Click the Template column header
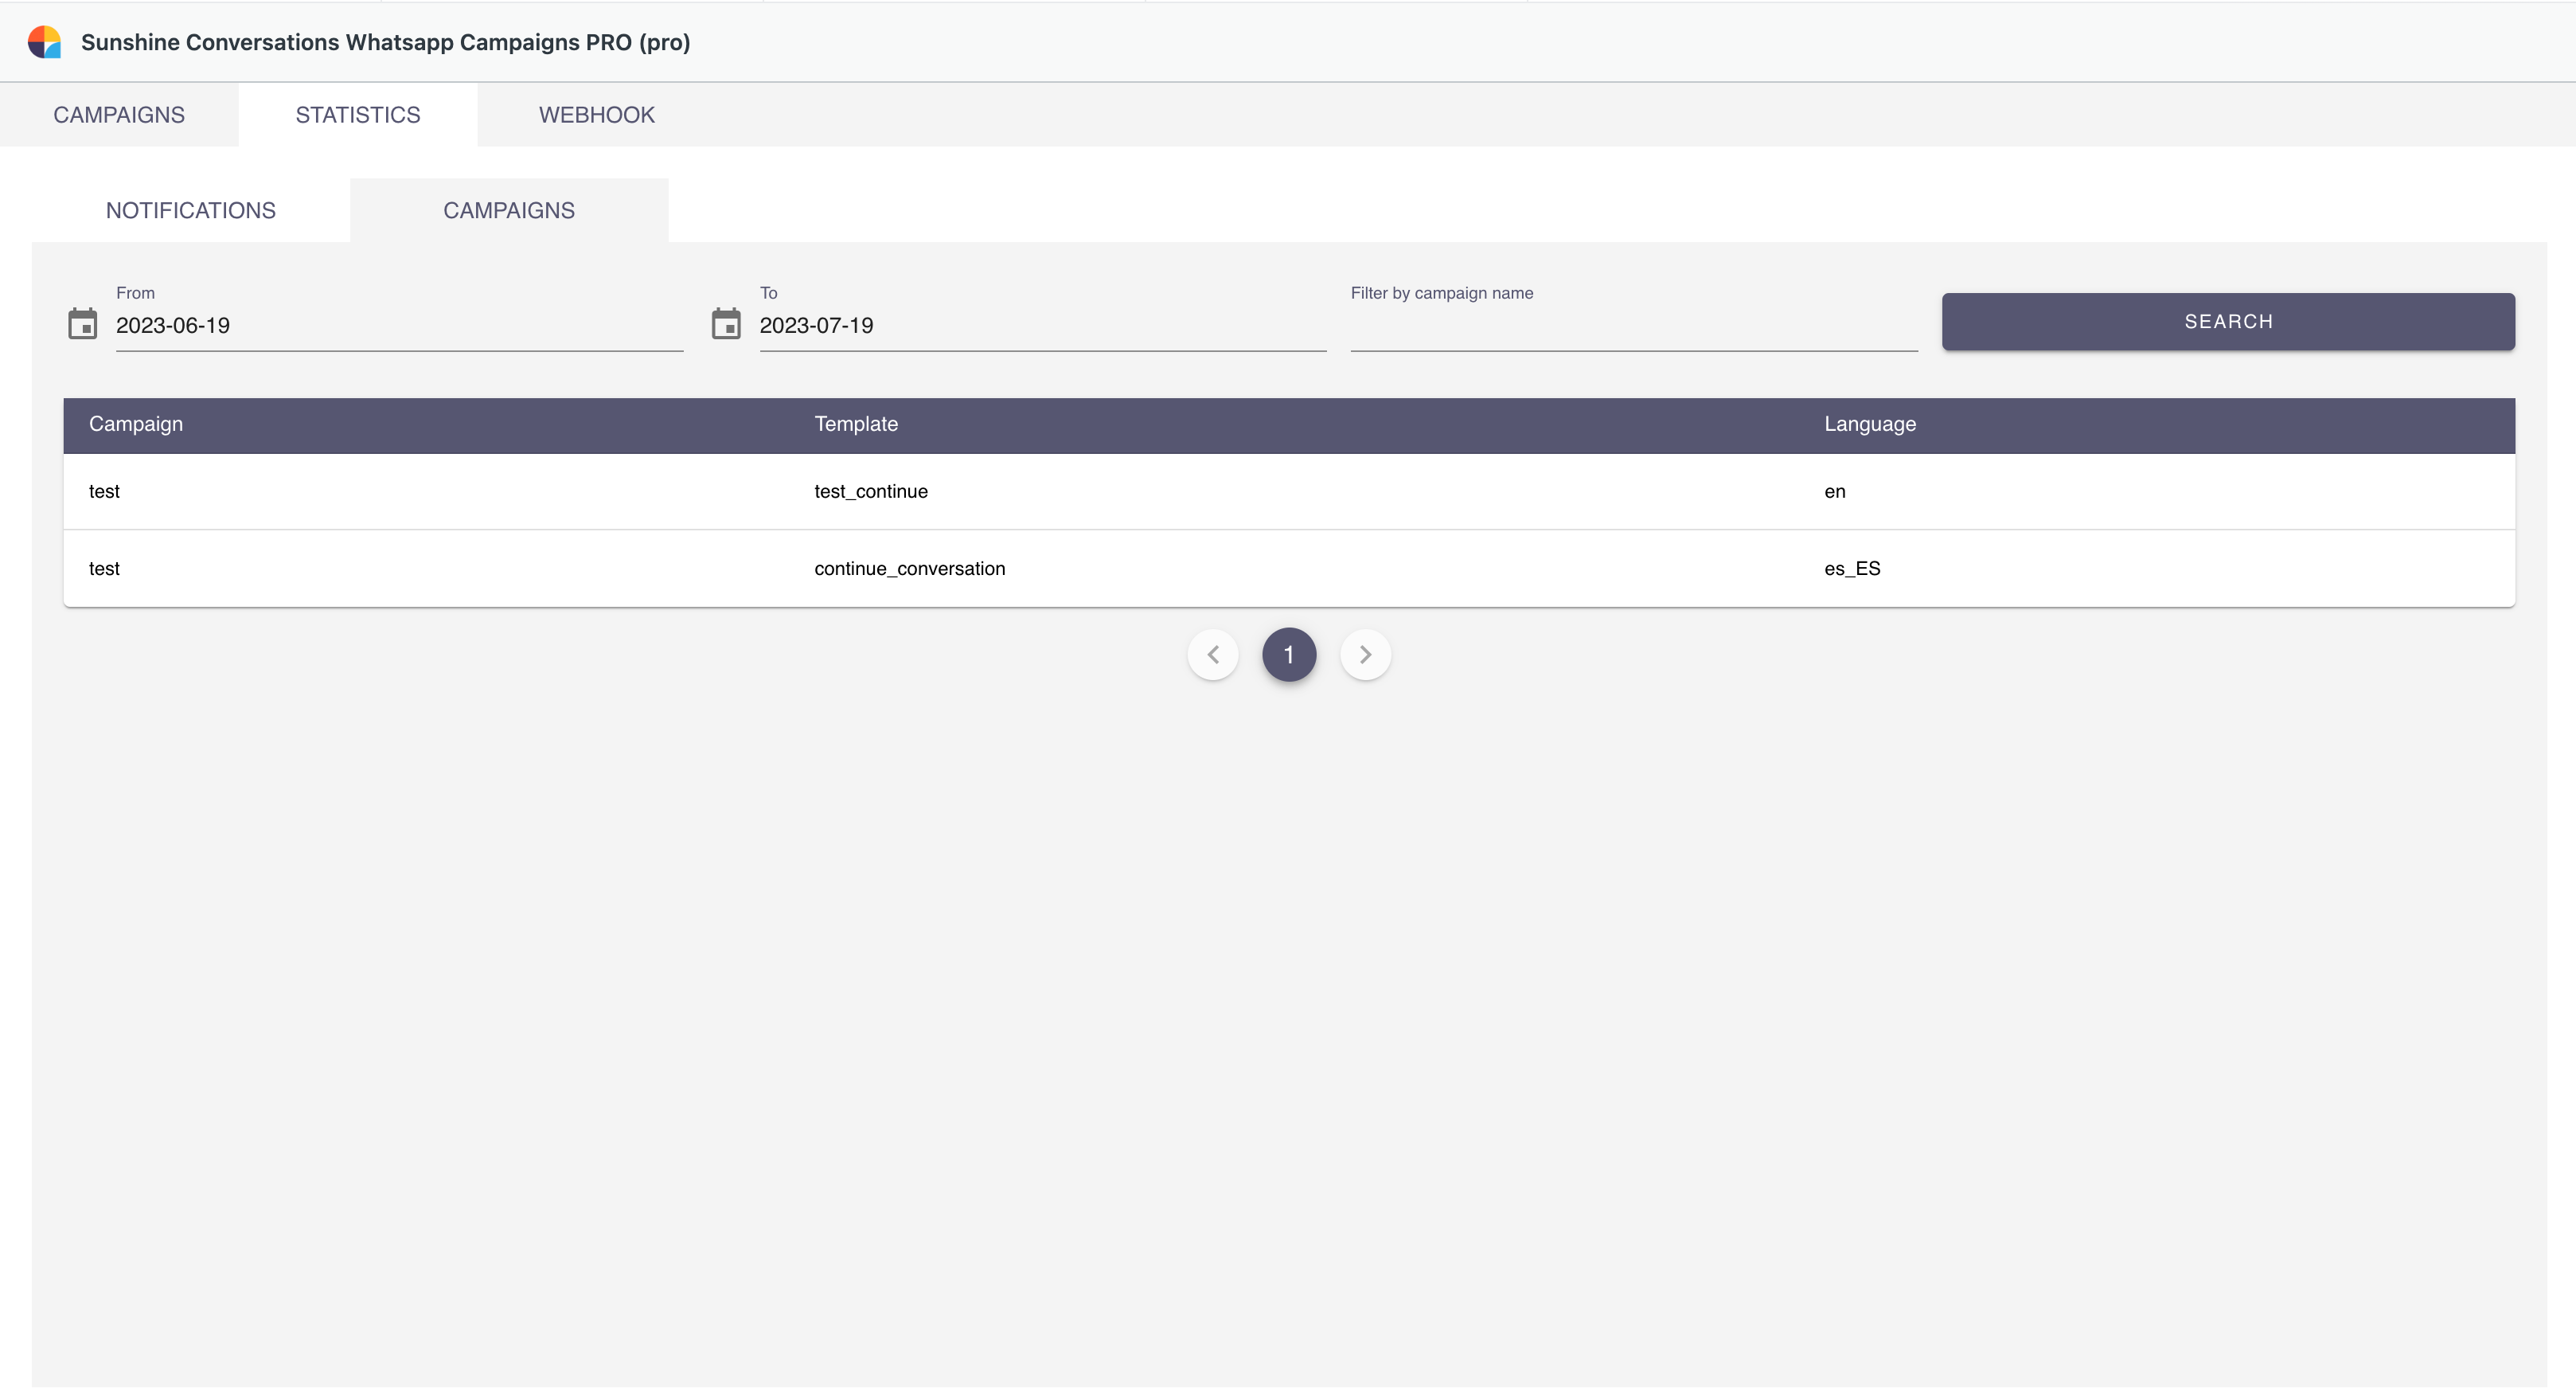The width and height of the screenshot is (2576, 1400). [856, 424]
